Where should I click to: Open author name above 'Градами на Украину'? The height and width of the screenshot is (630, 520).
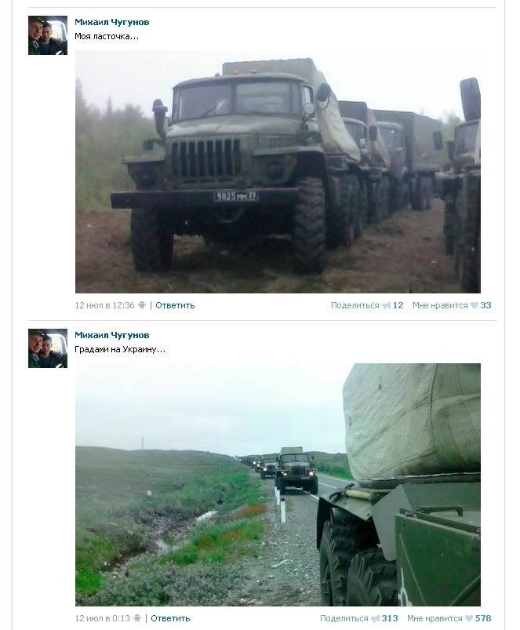click(x=111, y=335)
